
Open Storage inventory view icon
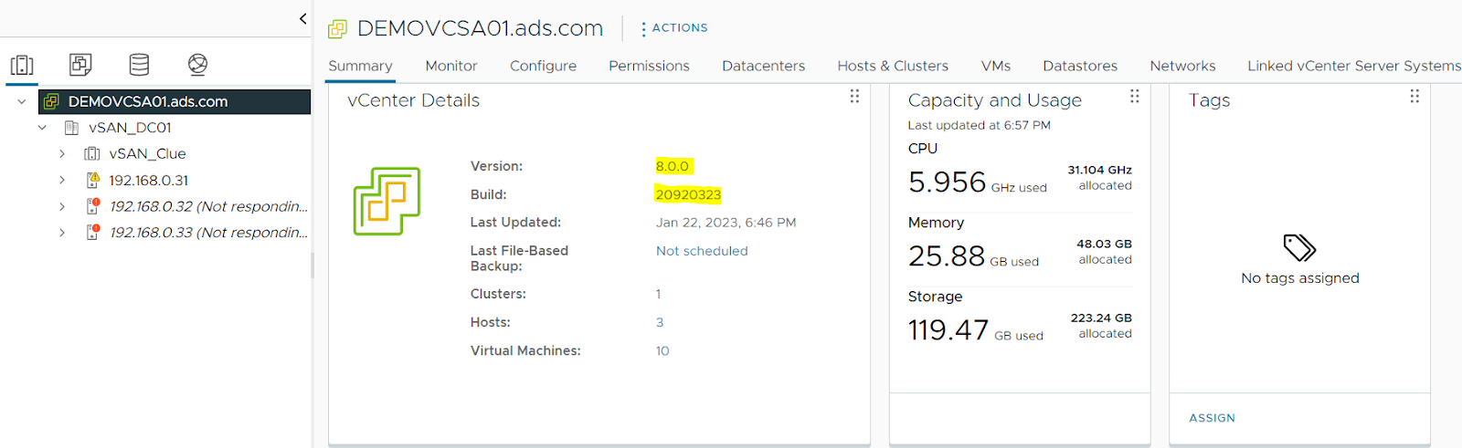tap(139, 65)
